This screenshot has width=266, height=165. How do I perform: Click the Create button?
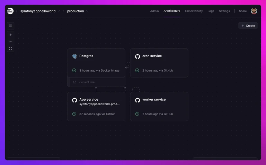(248, 26)
